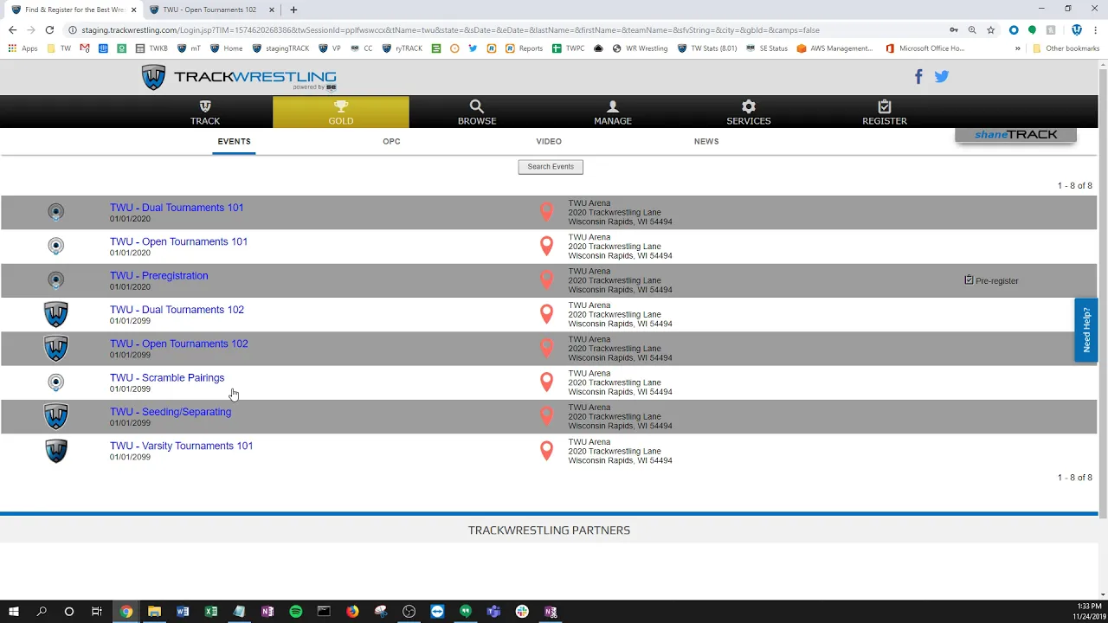This screenshot has height=623, width=1108.
Task: Click the shaneTRACK banner
Action: pos(1015,135)
